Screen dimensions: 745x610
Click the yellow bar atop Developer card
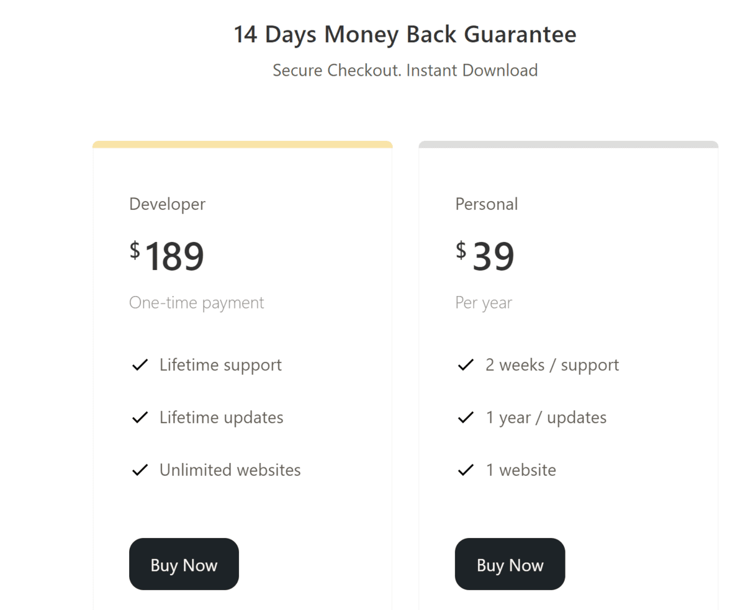pyautogui.click(x=242, y=145)
